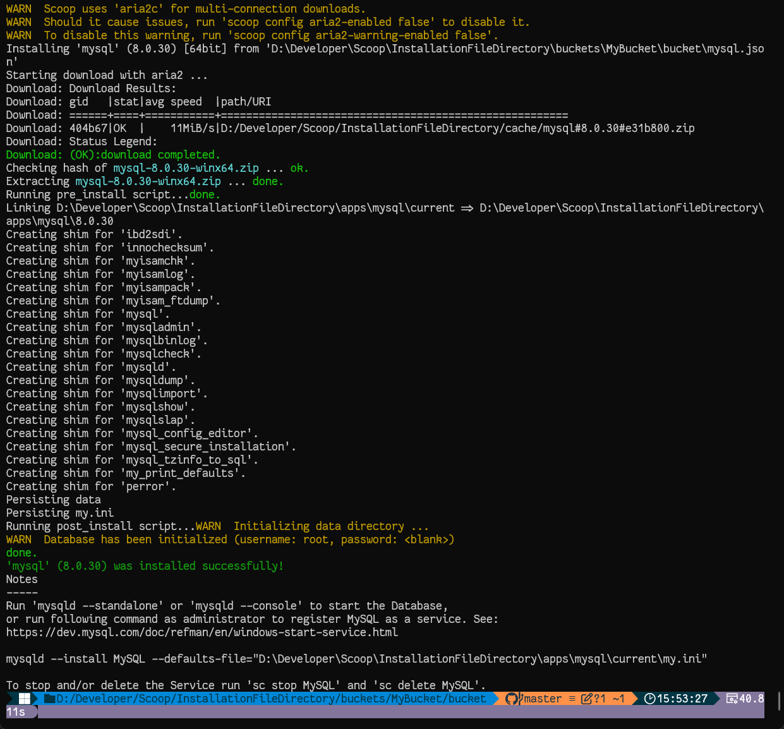Click the Windows logo icon in the prompt
Image resolution: width=784 pixels, height=729 pixels.
(25, 698)
